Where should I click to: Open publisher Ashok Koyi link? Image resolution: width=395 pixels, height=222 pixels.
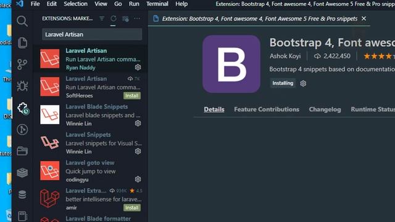click(x=285, y=56)
